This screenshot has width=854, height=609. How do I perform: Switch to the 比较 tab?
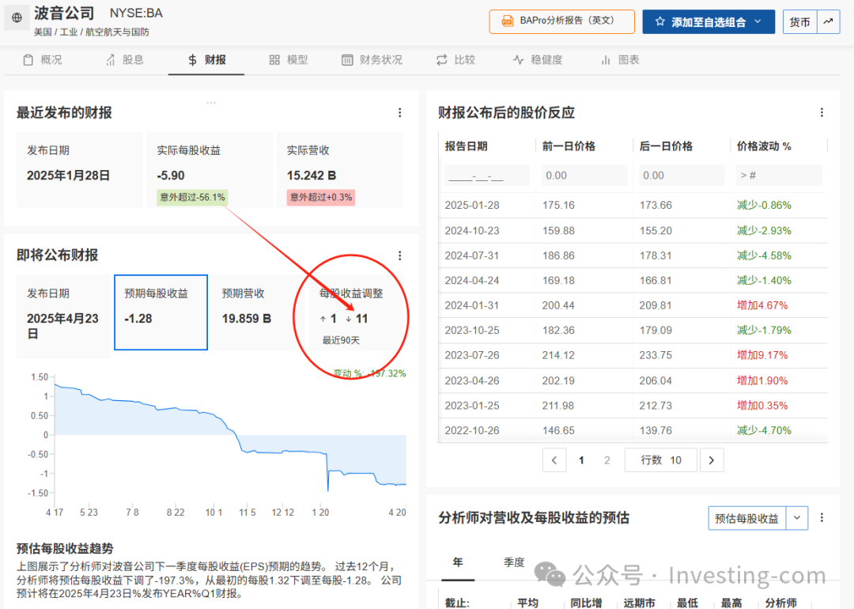pos(456,60)
